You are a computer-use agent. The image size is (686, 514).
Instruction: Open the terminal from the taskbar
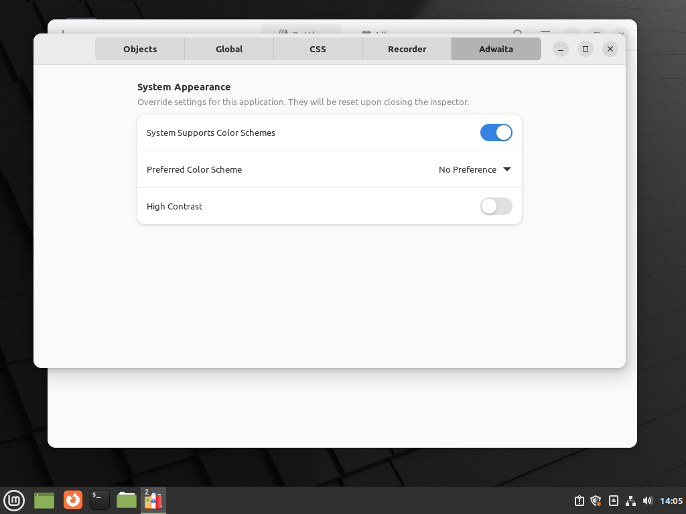(99, 501)
